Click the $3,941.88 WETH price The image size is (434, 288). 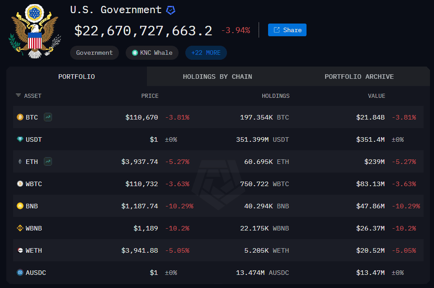(x=140, y=250)
